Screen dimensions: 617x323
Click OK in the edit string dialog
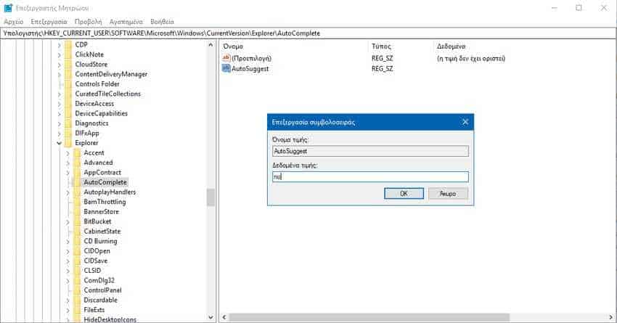pyautogui.click(x=404, y=194)
